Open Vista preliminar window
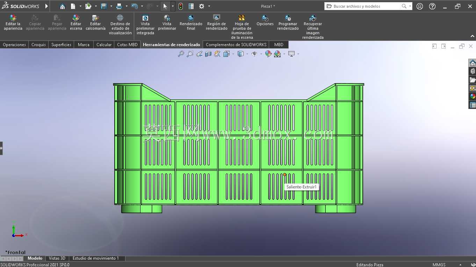The height and width of the screenshot is (267, 476). pos(167,23)
